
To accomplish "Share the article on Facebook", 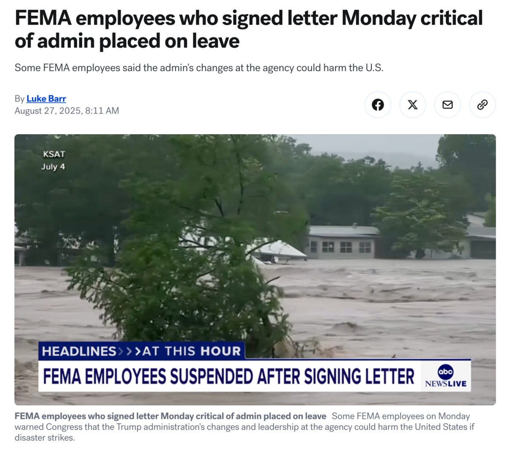I will [378, 104].
